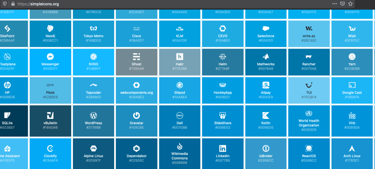Click the World Health Organization title
Screen dimensions: 375x169
click(309, 123)
